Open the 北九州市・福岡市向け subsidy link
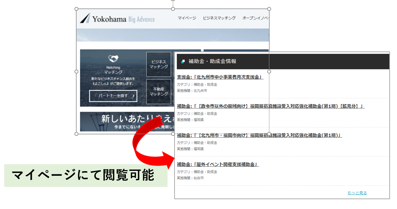 coord(259,135)
